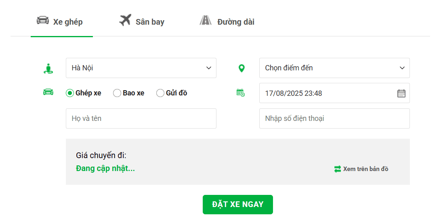
Task: Click the green destination pin icon
Action: tap(241, 68)
